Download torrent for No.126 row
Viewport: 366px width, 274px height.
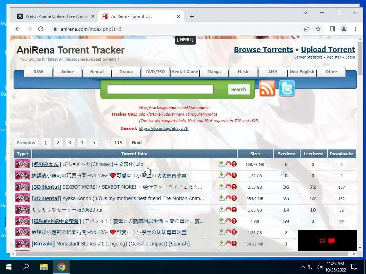pos(222,175)
